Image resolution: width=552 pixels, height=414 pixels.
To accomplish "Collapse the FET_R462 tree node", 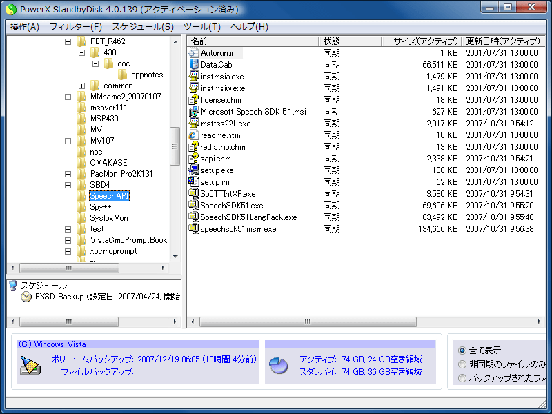I will point(68,42).
